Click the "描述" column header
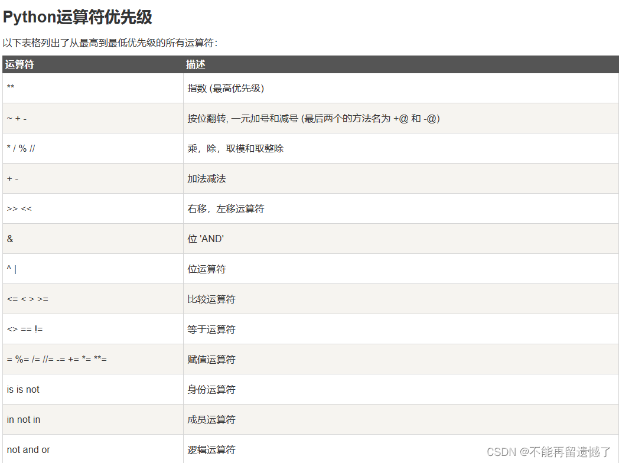Viewport: 619px width, 463px height. (x=401, y=64)
